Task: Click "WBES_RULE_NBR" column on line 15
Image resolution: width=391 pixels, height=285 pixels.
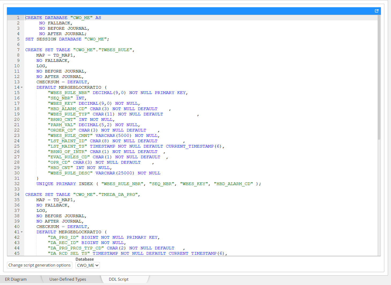Action: pos(69,93)
